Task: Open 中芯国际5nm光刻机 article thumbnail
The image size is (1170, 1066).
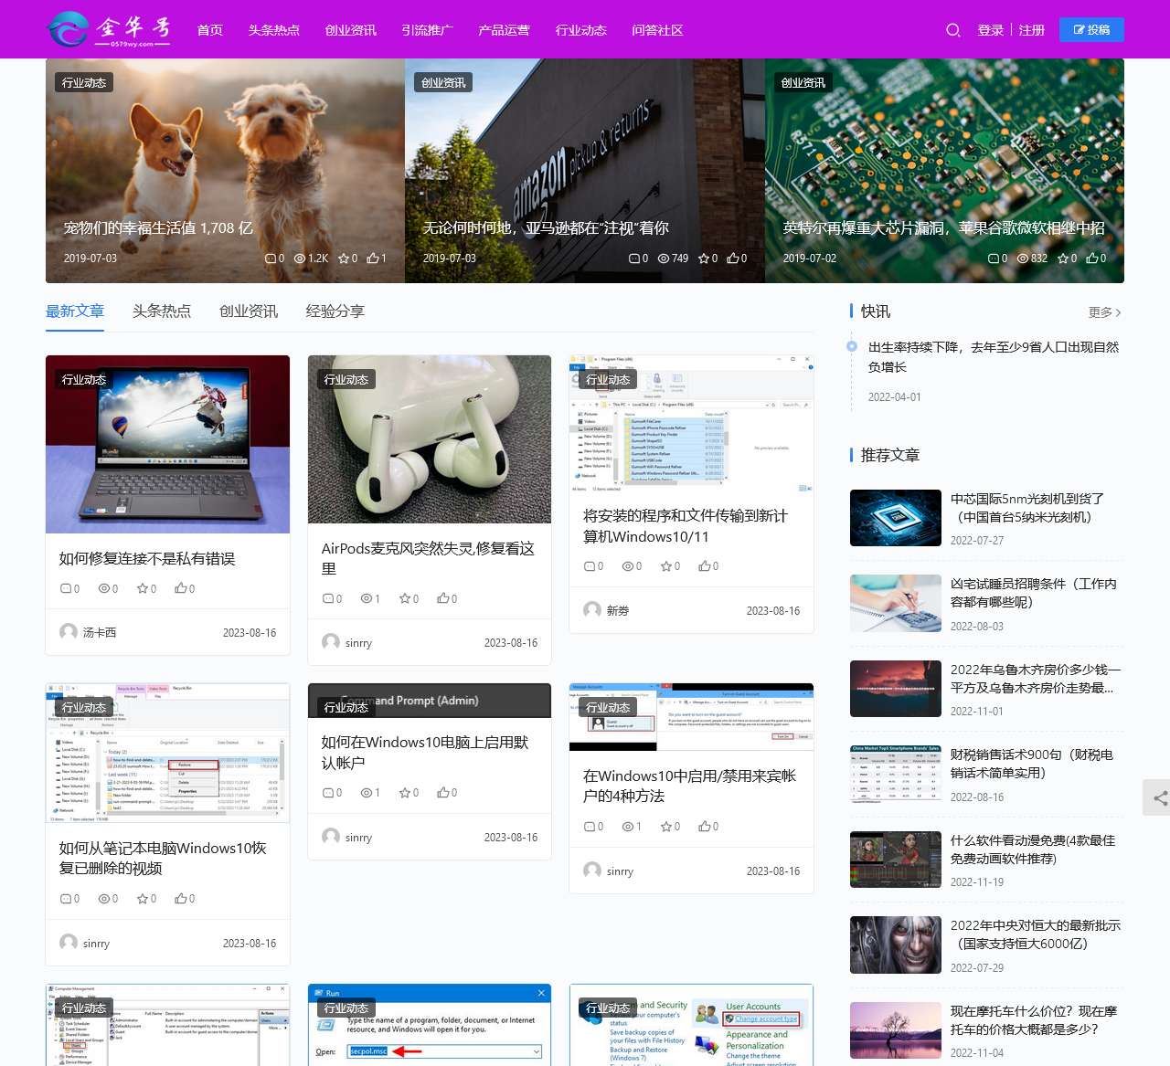Action: (x=895, y=518)
